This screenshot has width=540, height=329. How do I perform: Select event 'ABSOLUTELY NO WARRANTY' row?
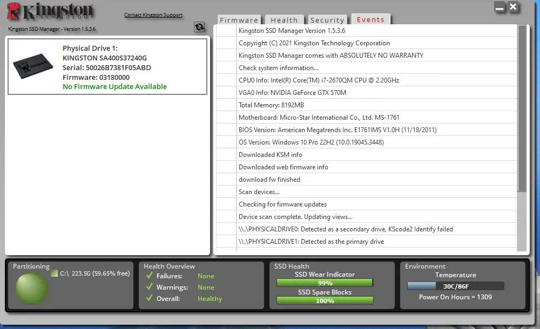pos(367,56)
